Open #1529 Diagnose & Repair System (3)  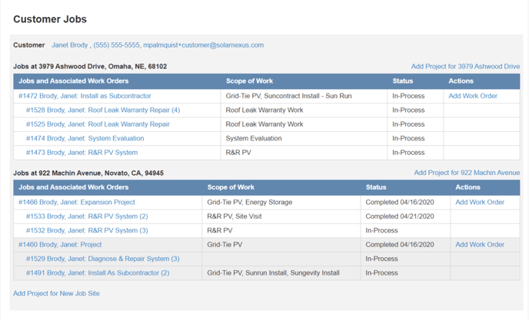click(x=102, y=259)
